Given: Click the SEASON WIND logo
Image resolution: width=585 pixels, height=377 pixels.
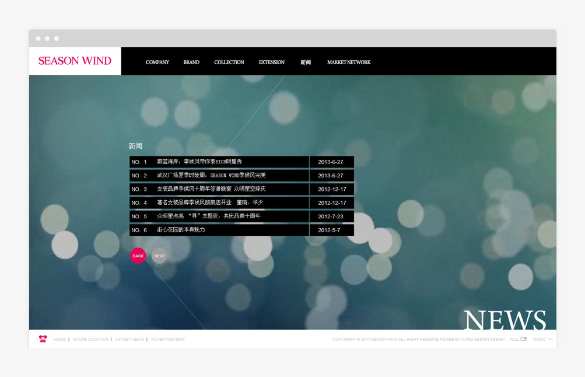Looking at the screenshot, I should click(x=75, y=61).
